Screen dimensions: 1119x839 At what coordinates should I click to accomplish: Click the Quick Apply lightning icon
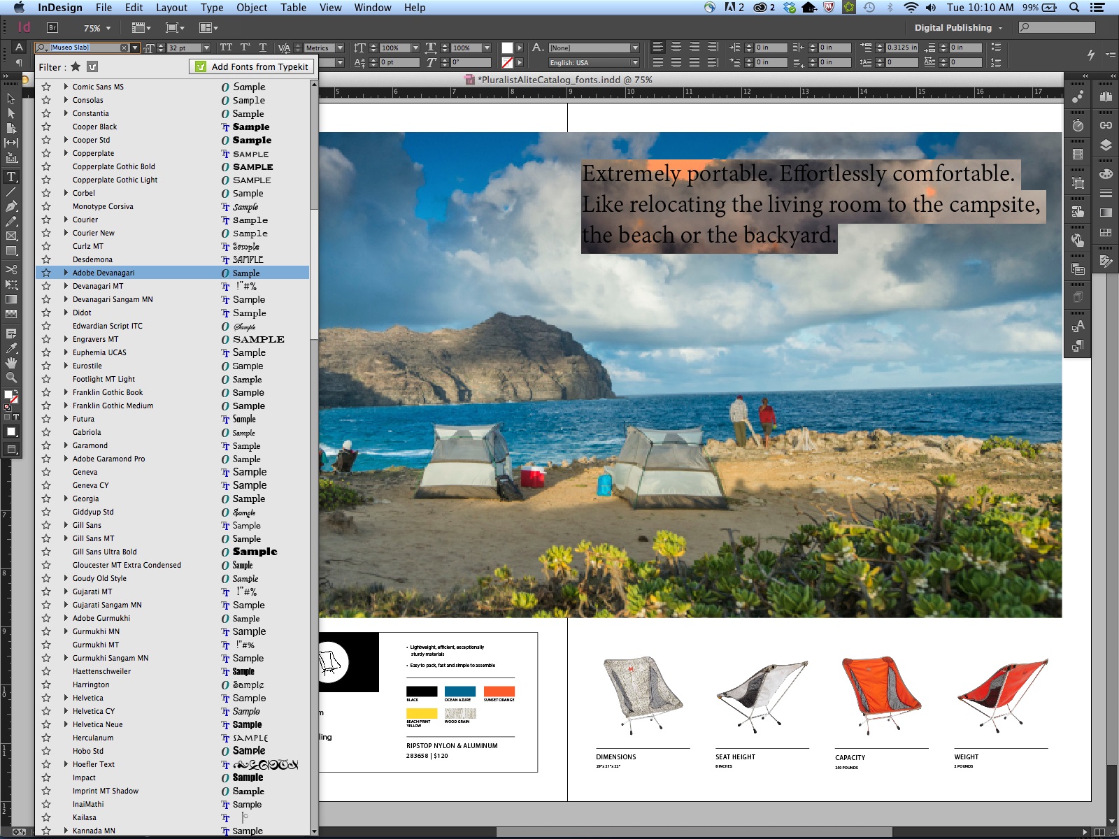[1090, 55]
